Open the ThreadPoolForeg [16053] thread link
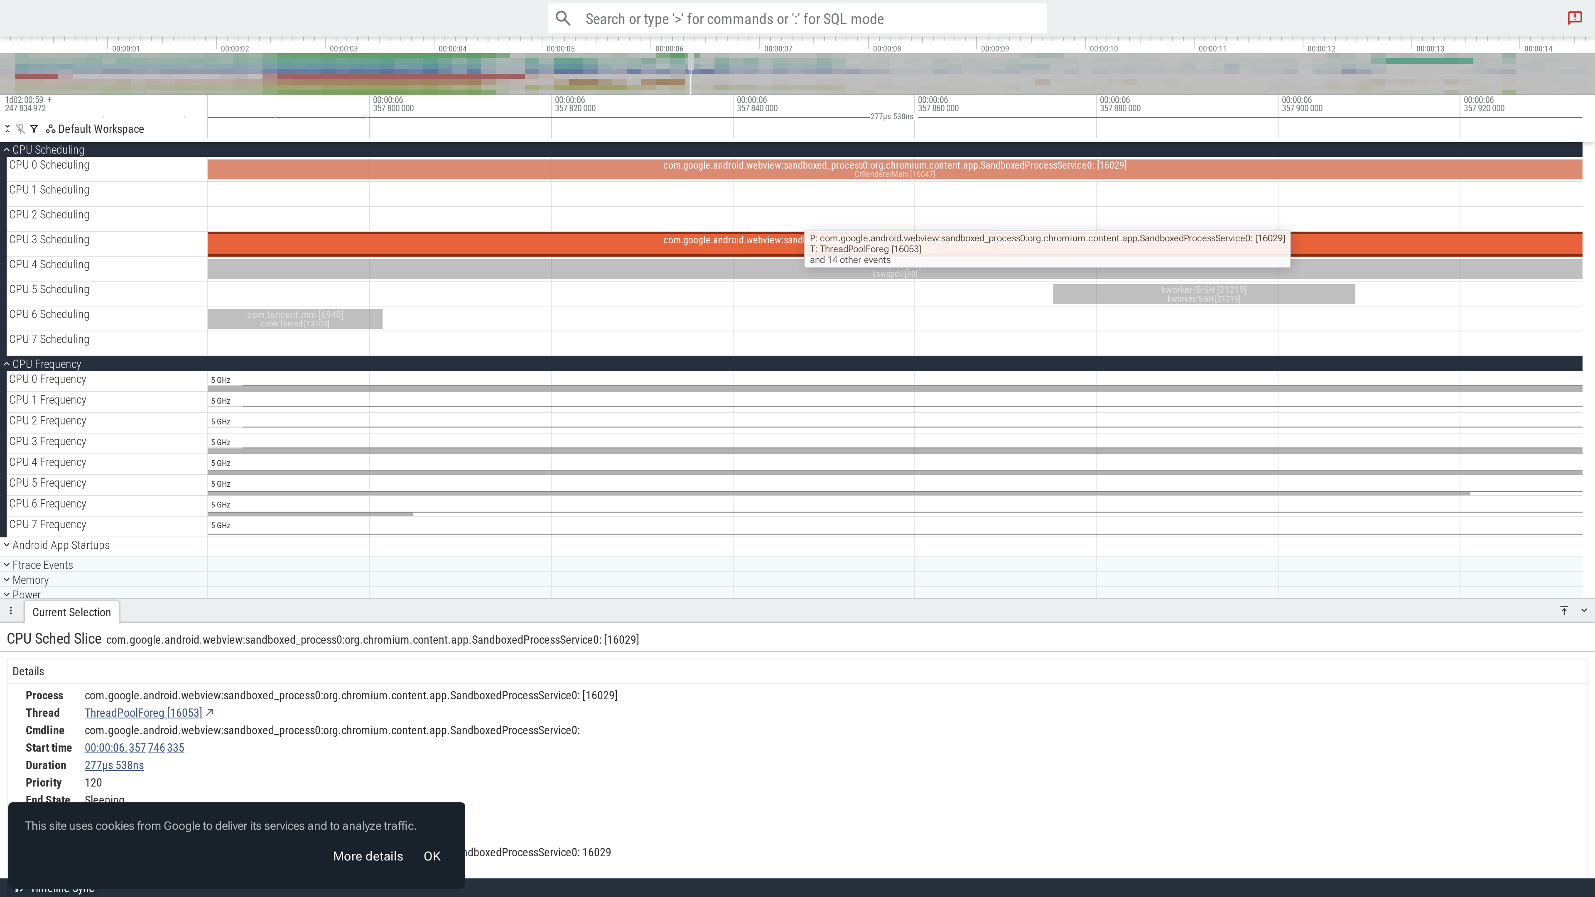The height and width of the screenshot is (897, 1595). coord(143,713)
